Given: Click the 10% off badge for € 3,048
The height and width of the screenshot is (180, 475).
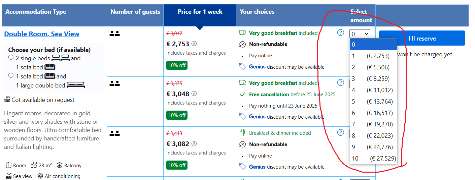Looking at the screenshot, I should coord(177,115).
